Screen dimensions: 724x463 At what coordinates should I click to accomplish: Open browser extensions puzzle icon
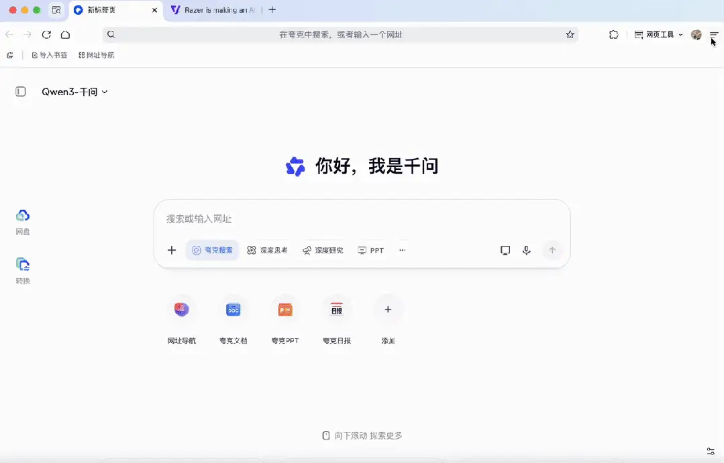613,34
